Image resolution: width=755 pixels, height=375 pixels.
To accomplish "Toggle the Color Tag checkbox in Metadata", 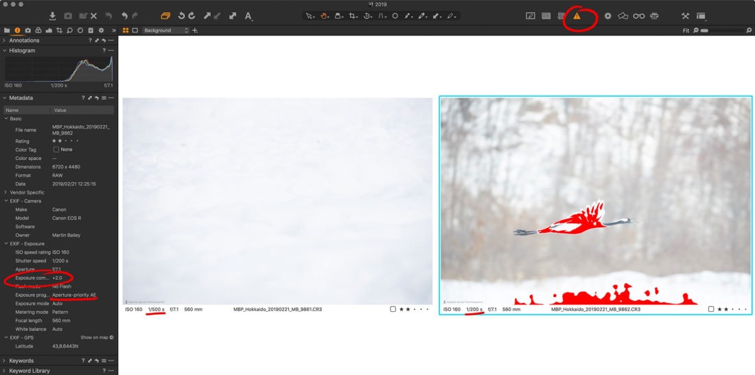I will [56, 150].
